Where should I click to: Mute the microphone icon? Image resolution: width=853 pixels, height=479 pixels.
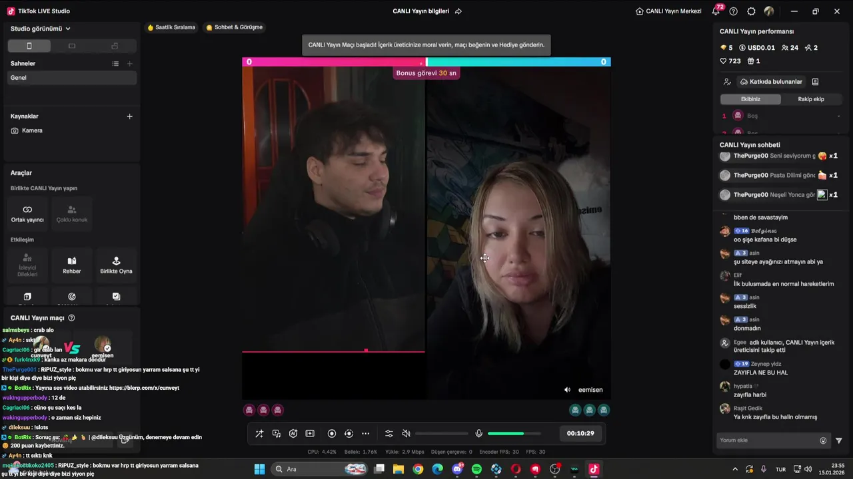tap(478, 434)
